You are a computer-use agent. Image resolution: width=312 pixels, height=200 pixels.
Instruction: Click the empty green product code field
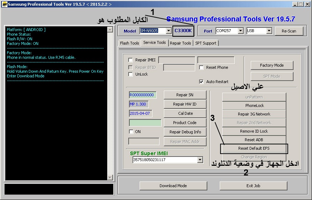tap(145, 123)
